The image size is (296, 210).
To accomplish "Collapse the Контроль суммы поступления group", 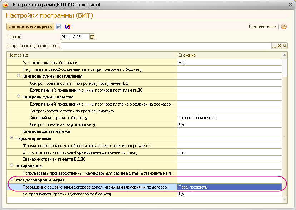I will coord(18,76).
